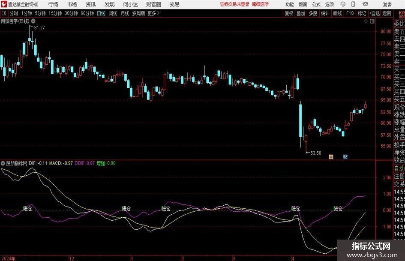Click the diamond icon above the chart

tap(366, 21)
